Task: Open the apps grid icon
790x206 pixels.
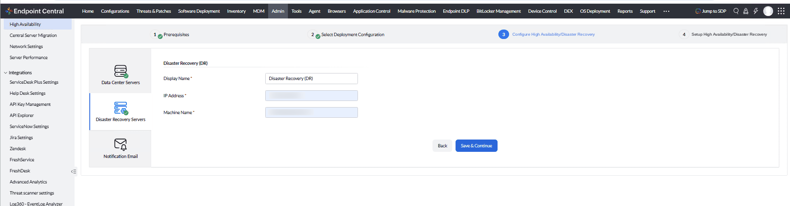Action: 781,11
